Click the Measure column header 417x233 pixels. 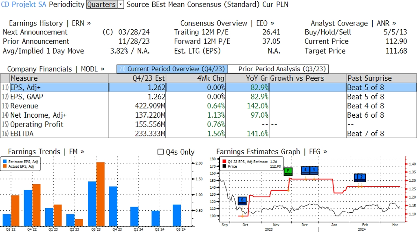[59, 78]
